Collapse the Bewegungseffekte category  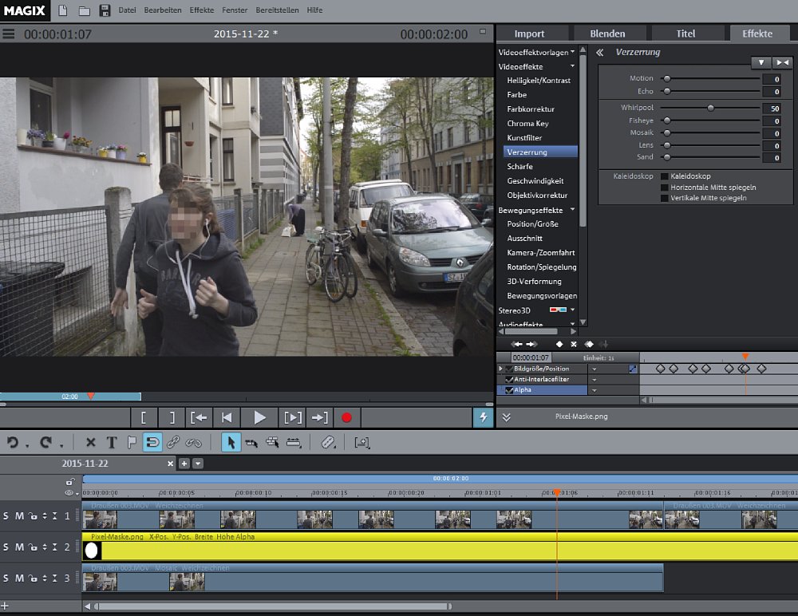(x=572, y=210)
